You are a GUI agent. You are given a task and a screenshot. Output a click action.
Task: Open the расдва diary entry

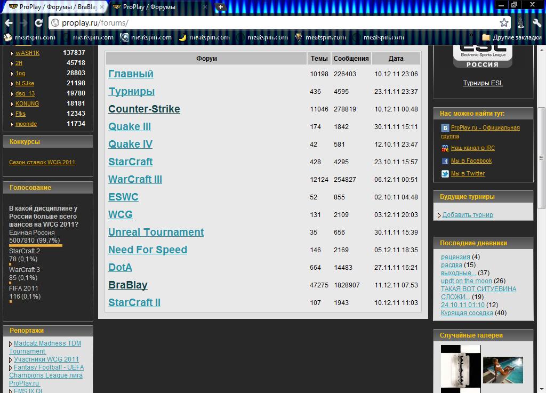point(451,265)
